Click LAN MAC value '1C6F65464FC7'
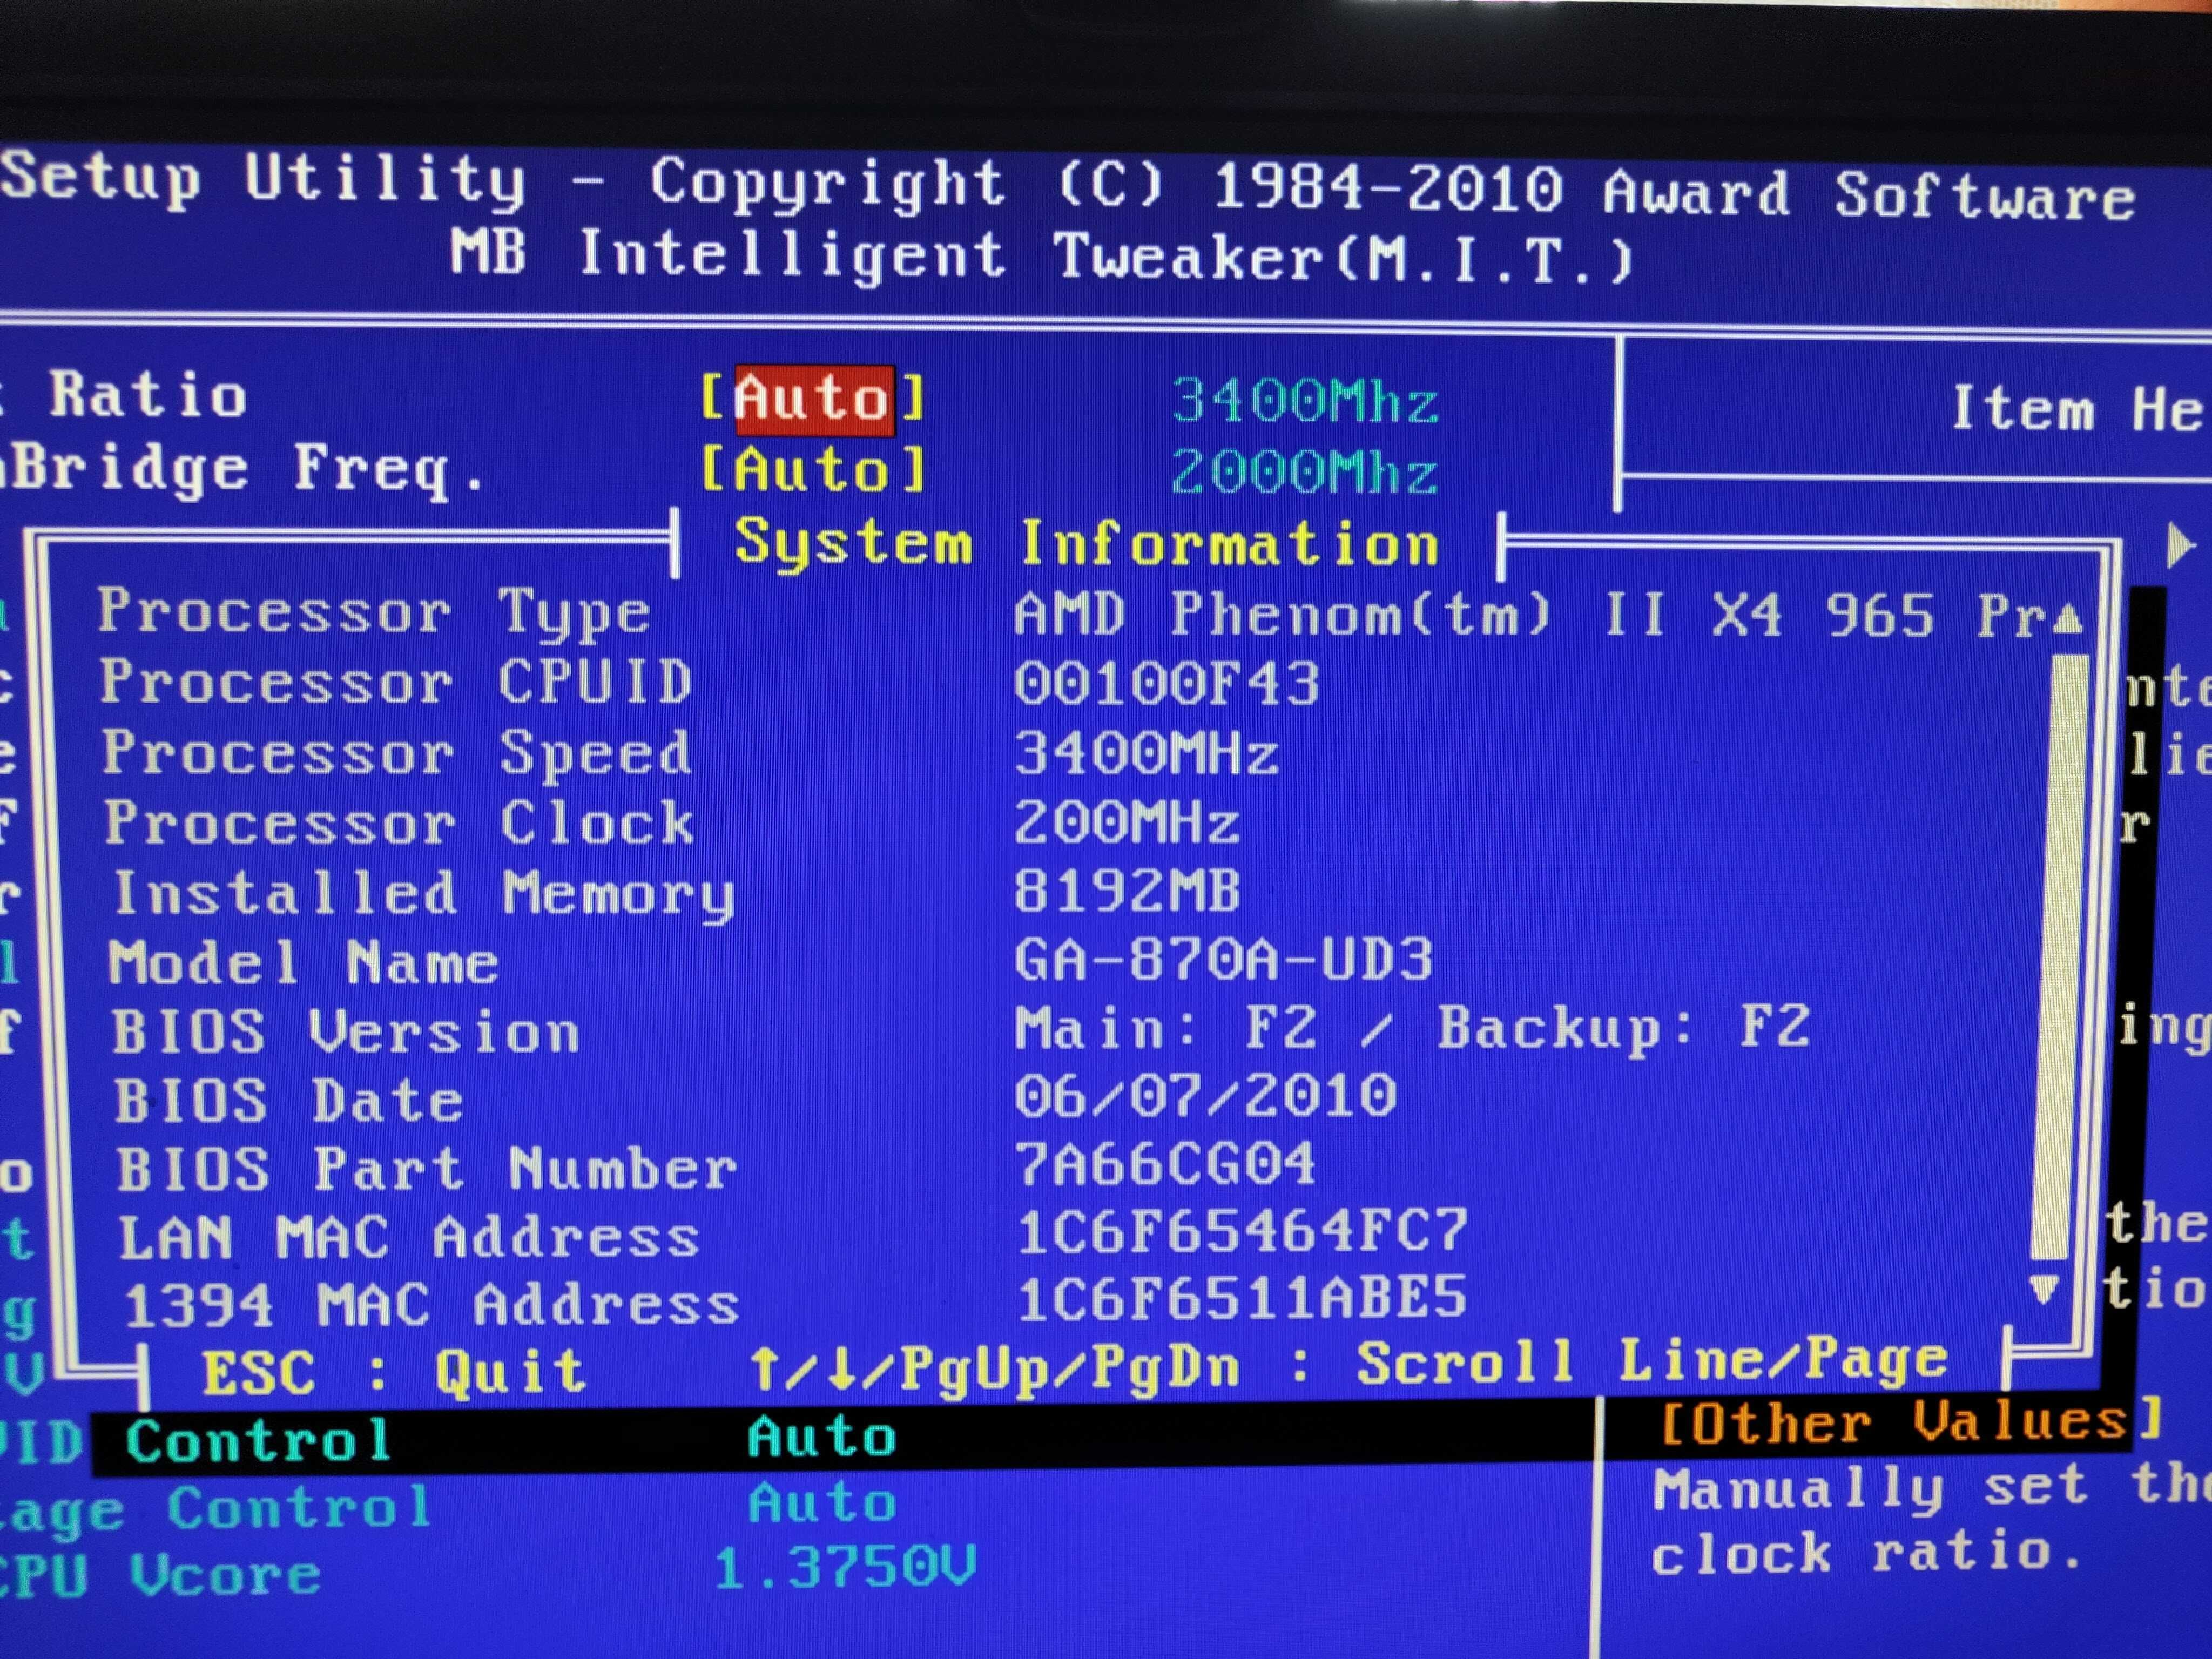 (x=1243, y=1231)
